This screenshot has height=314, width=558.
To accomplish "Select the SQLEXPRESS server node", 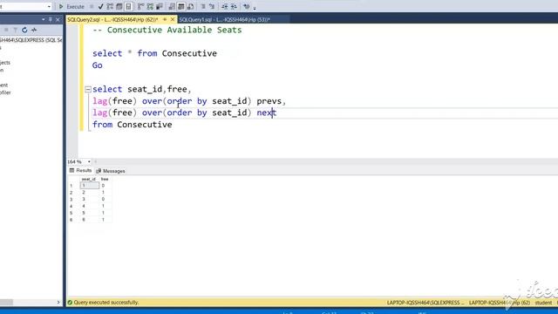I will coord(31,40).
